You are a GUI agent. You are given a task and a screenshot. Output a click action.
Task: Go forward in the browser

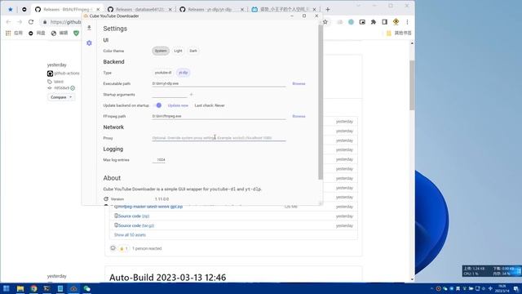20,22
